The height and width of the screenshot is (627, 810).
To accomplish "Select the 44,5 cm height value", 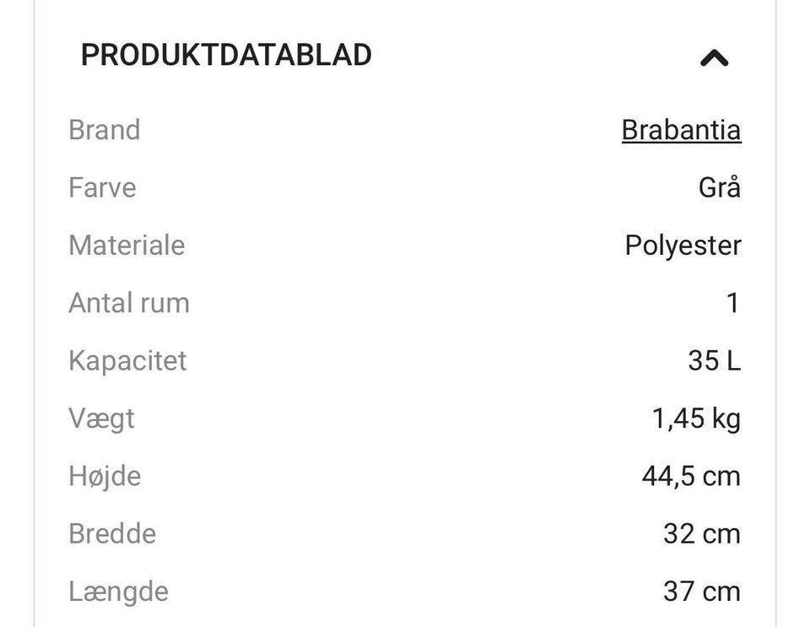I will point(691,476).
